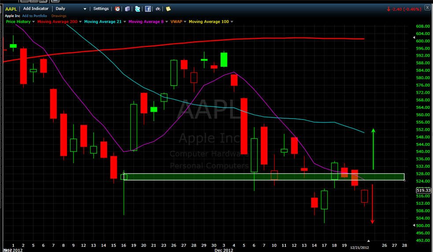
Task: Expand the Moving Average 200 menu arrow
Action: point(80,22)
